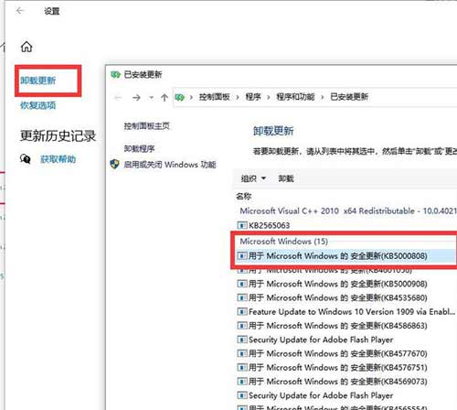Click the shield icon beside Windows 功能
This screenshot has width=457, height=410.
114,165
